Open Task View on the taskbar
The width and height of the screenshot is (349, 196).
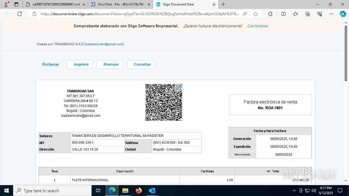[98, 191]
